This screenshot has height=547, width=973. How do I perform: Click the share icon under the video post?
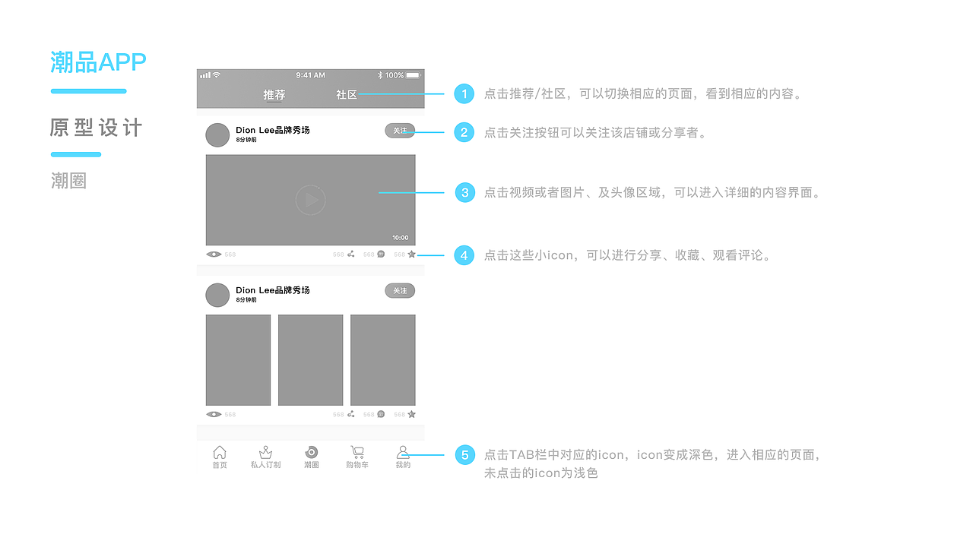pos(350,255)
